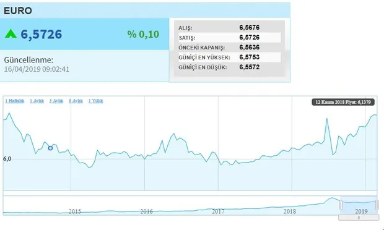Select the 1 Haftalık chart range link

click(15, 101)
